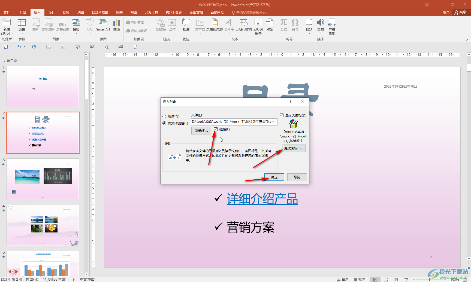
Task: Click the 应用商店 add-in store
Action: (x=135, y=23)
